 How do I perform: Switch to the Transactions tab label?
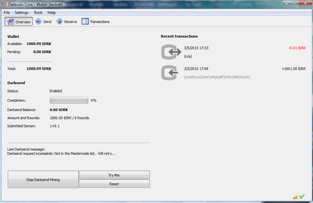pos(100,22)
